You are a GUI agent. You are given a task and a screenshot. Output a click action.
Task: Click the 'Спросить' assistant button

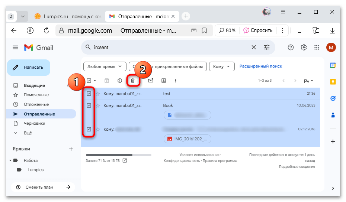point(258,30)
